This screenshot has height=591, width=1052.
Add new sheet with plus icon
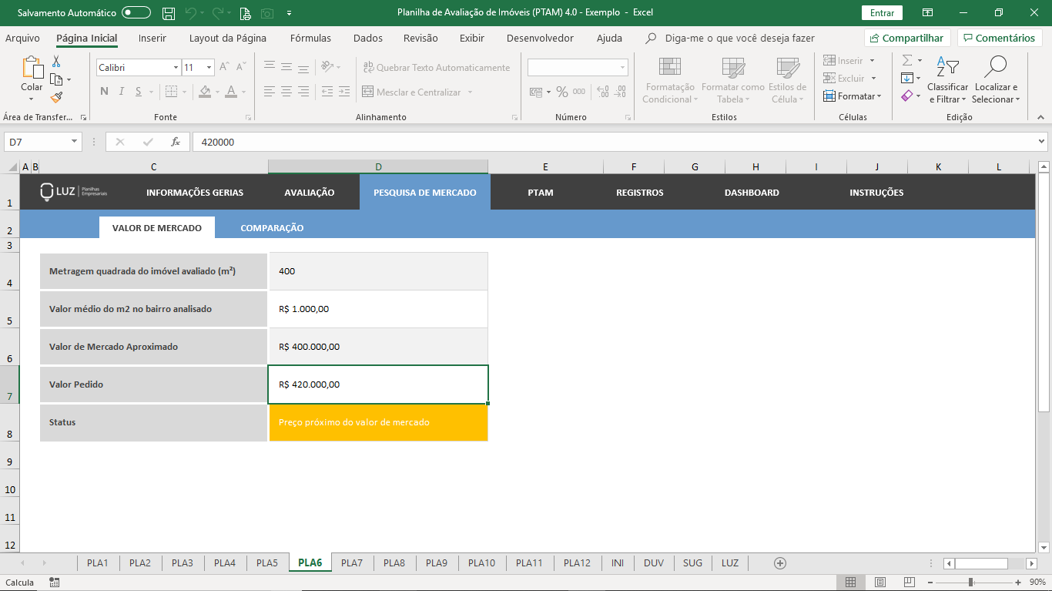point(779,563)
